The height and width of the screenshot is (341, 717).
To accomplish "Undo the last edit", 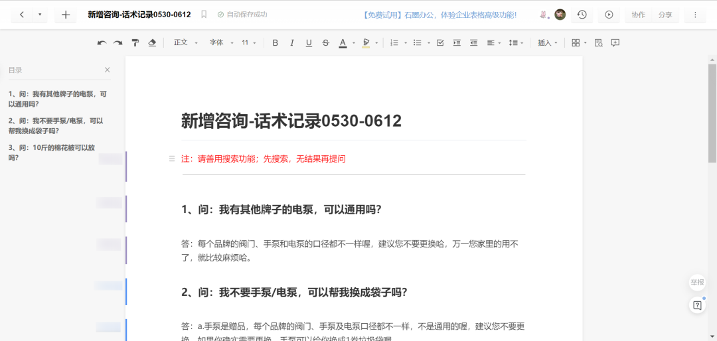I will click(102, 43).
